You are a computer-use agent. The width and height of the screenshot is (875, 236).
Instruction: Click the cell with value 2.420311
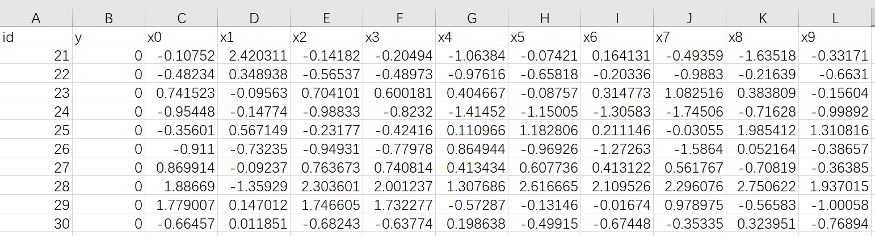click(x=254, y=55)
